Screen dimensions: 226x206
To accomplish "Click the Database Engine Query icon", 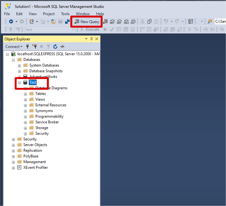I will tap(106, 21).
